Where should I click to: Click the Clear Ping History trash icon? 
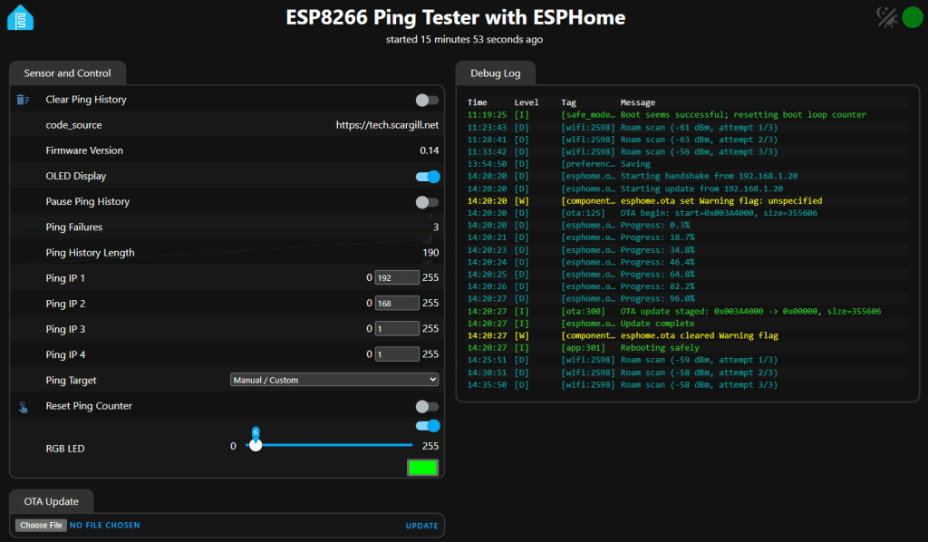(x=23, y=100)
